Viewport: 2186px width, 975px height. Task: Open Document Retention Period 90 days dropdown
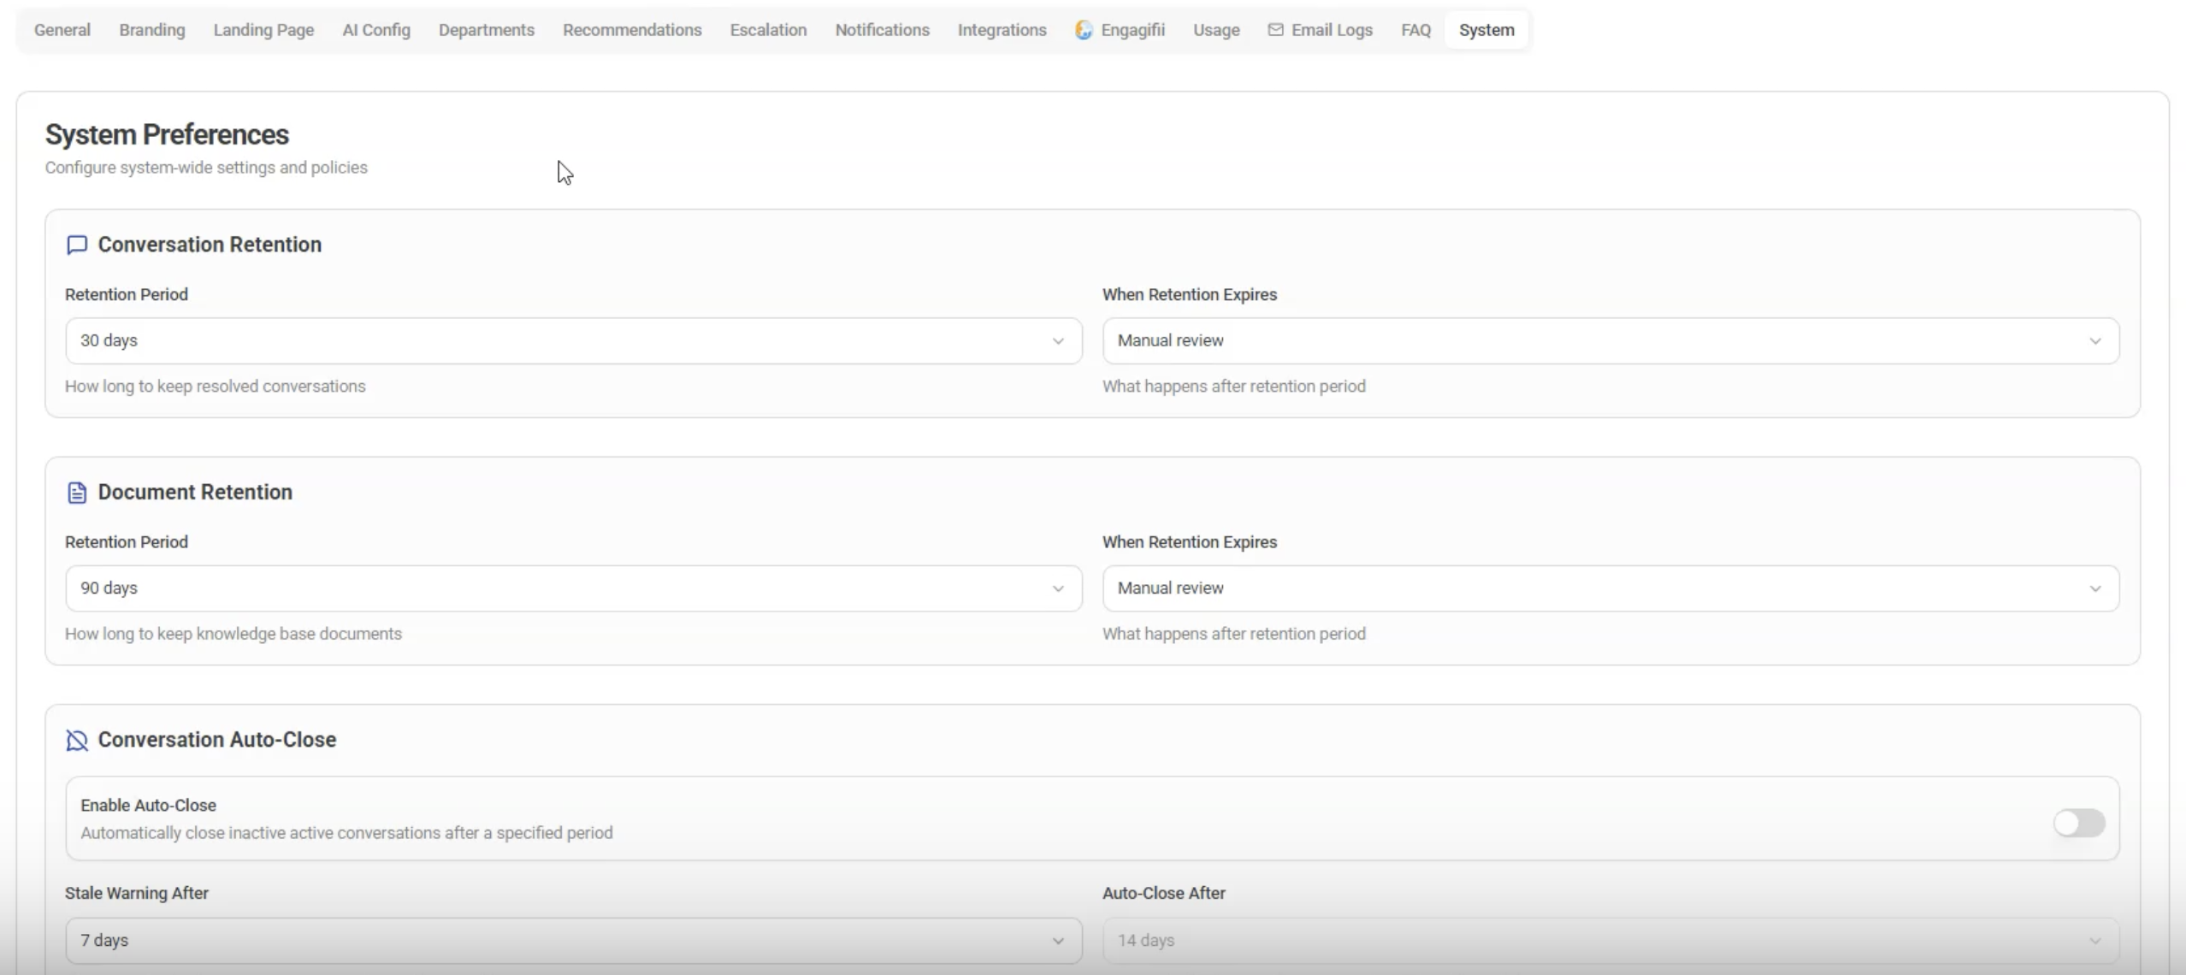click(573, 588)
